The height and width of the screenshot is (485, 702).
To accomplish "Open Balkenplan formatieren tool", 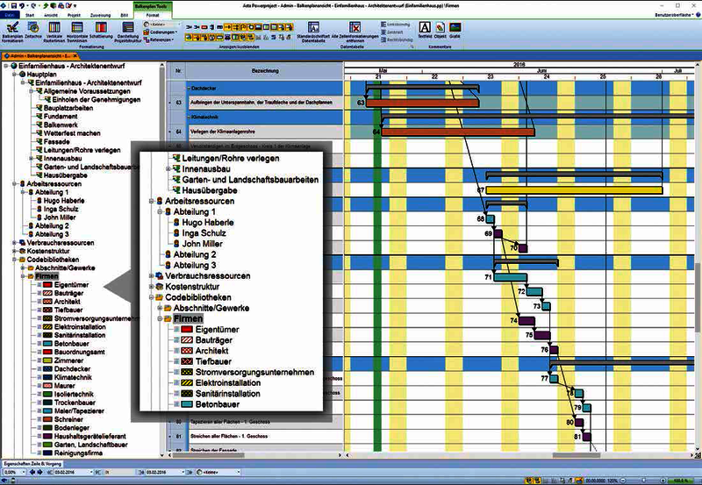I will coord(12,32).
